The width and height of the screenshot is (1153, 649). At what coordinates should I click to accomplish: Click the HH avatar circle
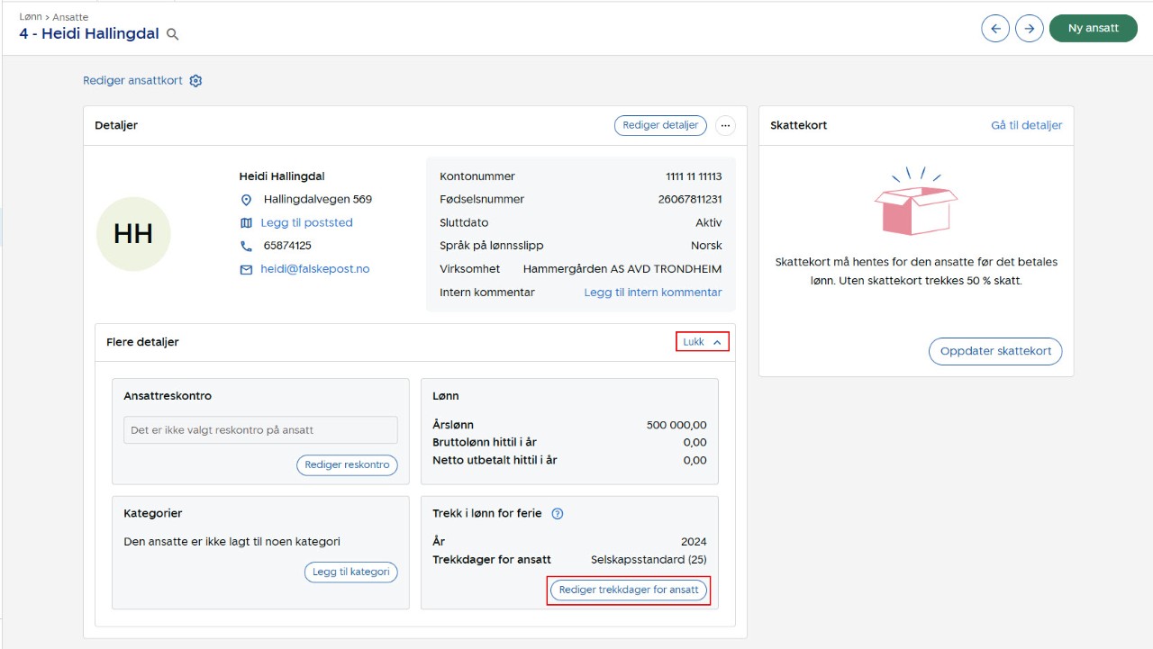[x=133, y=234]
